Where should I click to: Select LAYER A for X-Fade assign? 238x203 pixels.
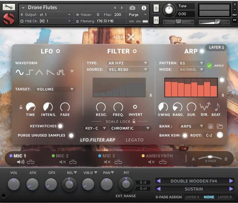tap(192, 197)
